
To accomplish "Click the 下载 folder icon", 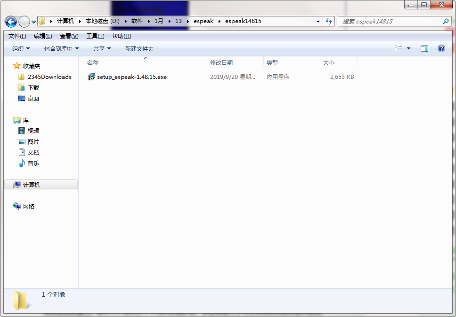I will point(22,87).
